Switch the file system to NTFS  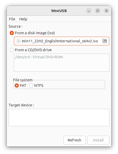coord(31,85)
